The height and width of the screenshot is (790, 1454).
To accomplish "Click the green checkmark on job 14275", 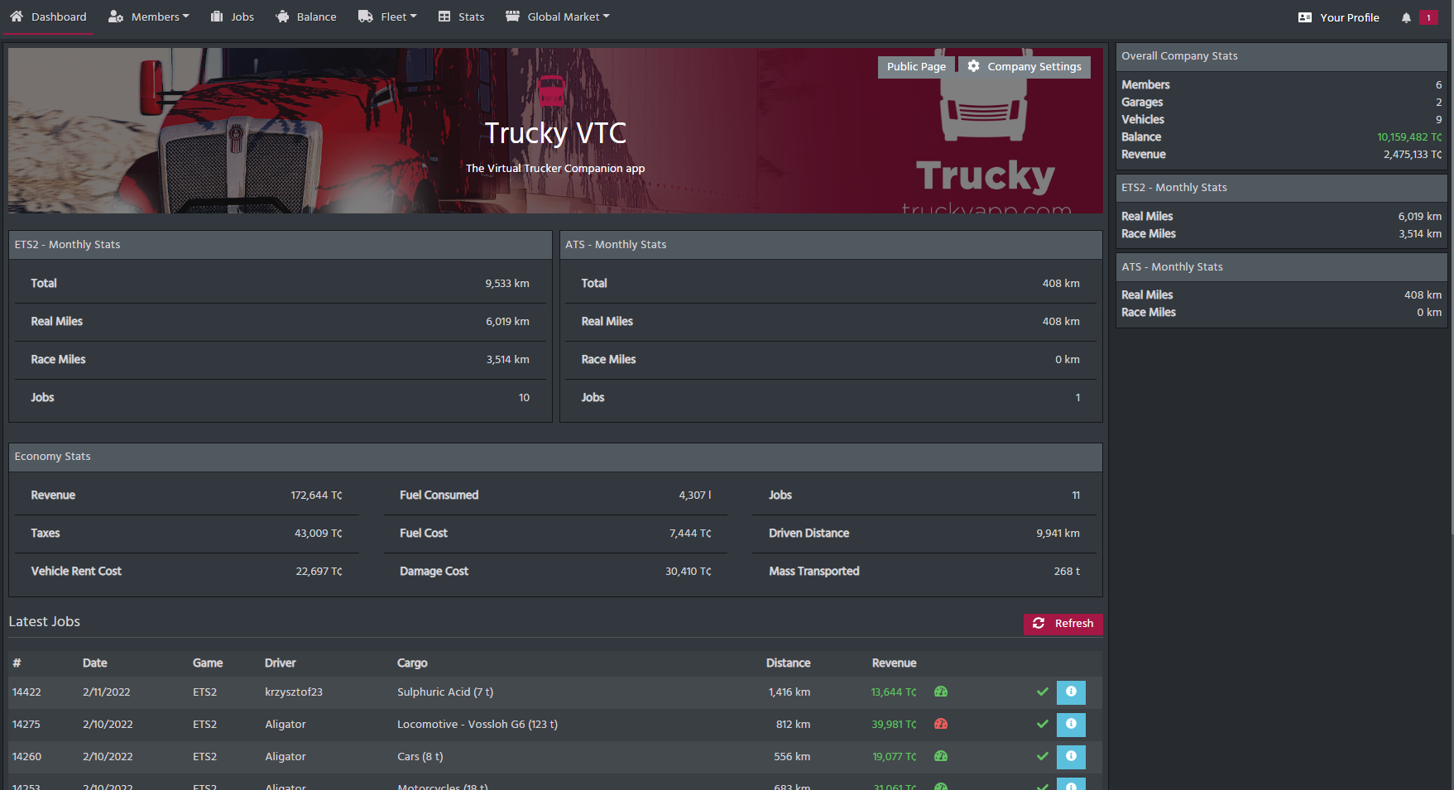I will [1043, 724].
